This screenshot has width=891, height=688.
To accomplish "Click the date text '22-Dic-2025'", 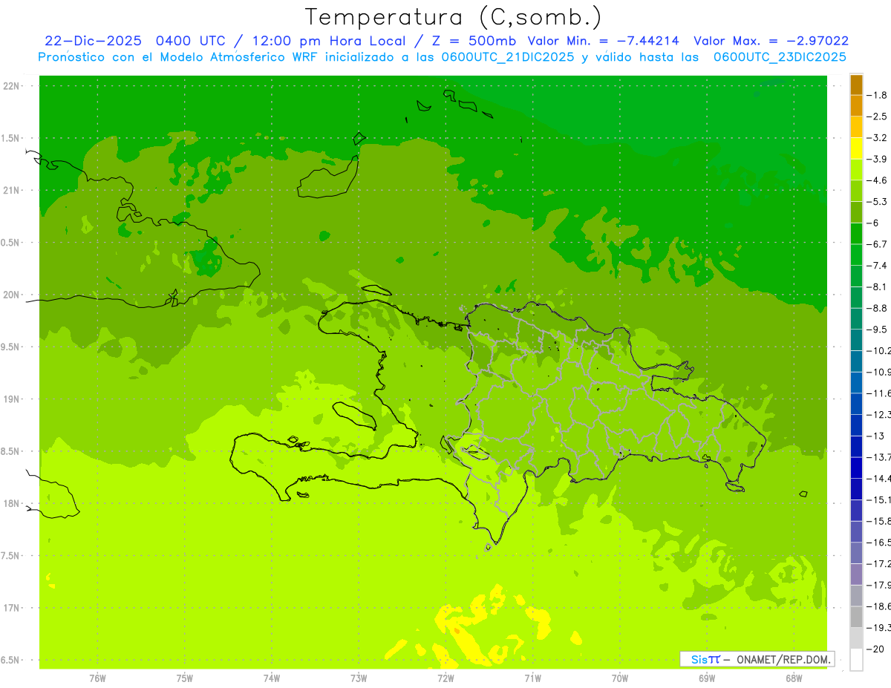I will click(x=94, y=41).
